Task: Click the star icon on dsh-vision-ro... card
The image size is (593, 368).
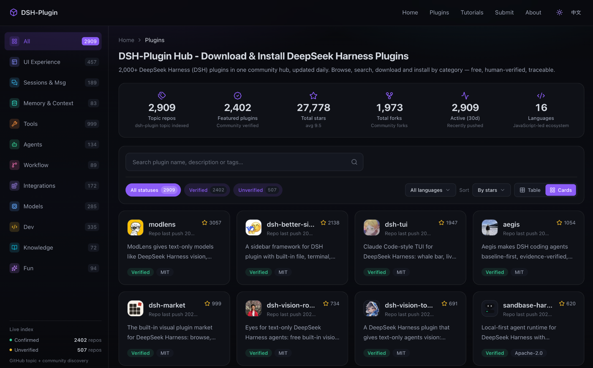Action: click(x=326, y=304)
